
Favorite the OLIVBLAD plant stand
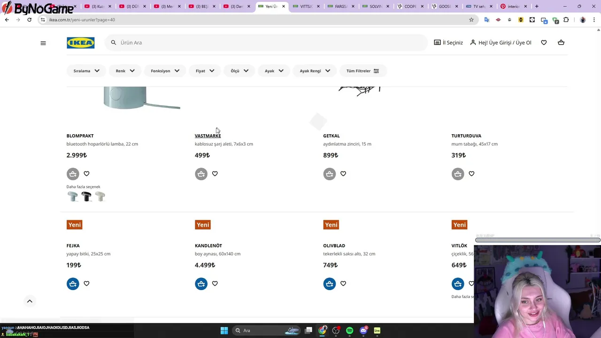[x=343, y=284]
